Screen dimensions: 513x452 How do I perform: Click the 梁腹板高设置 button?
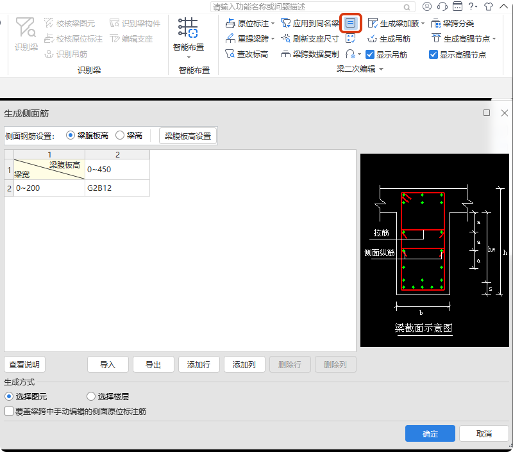tap(188, 136)
